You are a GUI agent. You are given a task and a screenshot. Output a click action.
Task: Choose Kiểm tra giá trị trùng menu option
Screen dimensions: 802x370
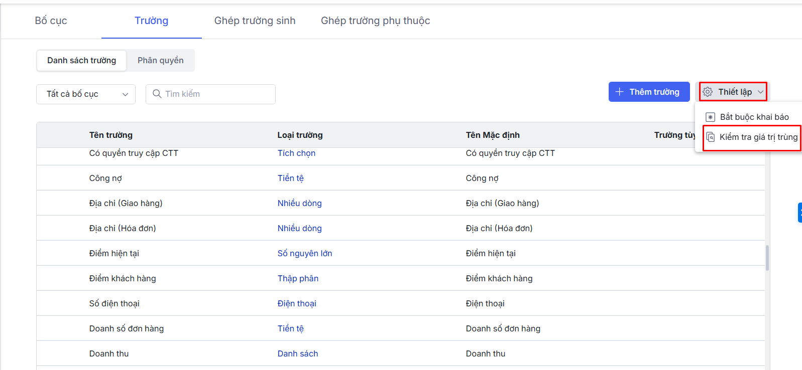758,137
